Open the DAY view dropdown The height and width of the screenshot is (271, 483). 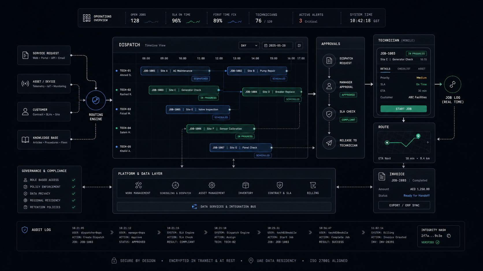click(249, 46)
